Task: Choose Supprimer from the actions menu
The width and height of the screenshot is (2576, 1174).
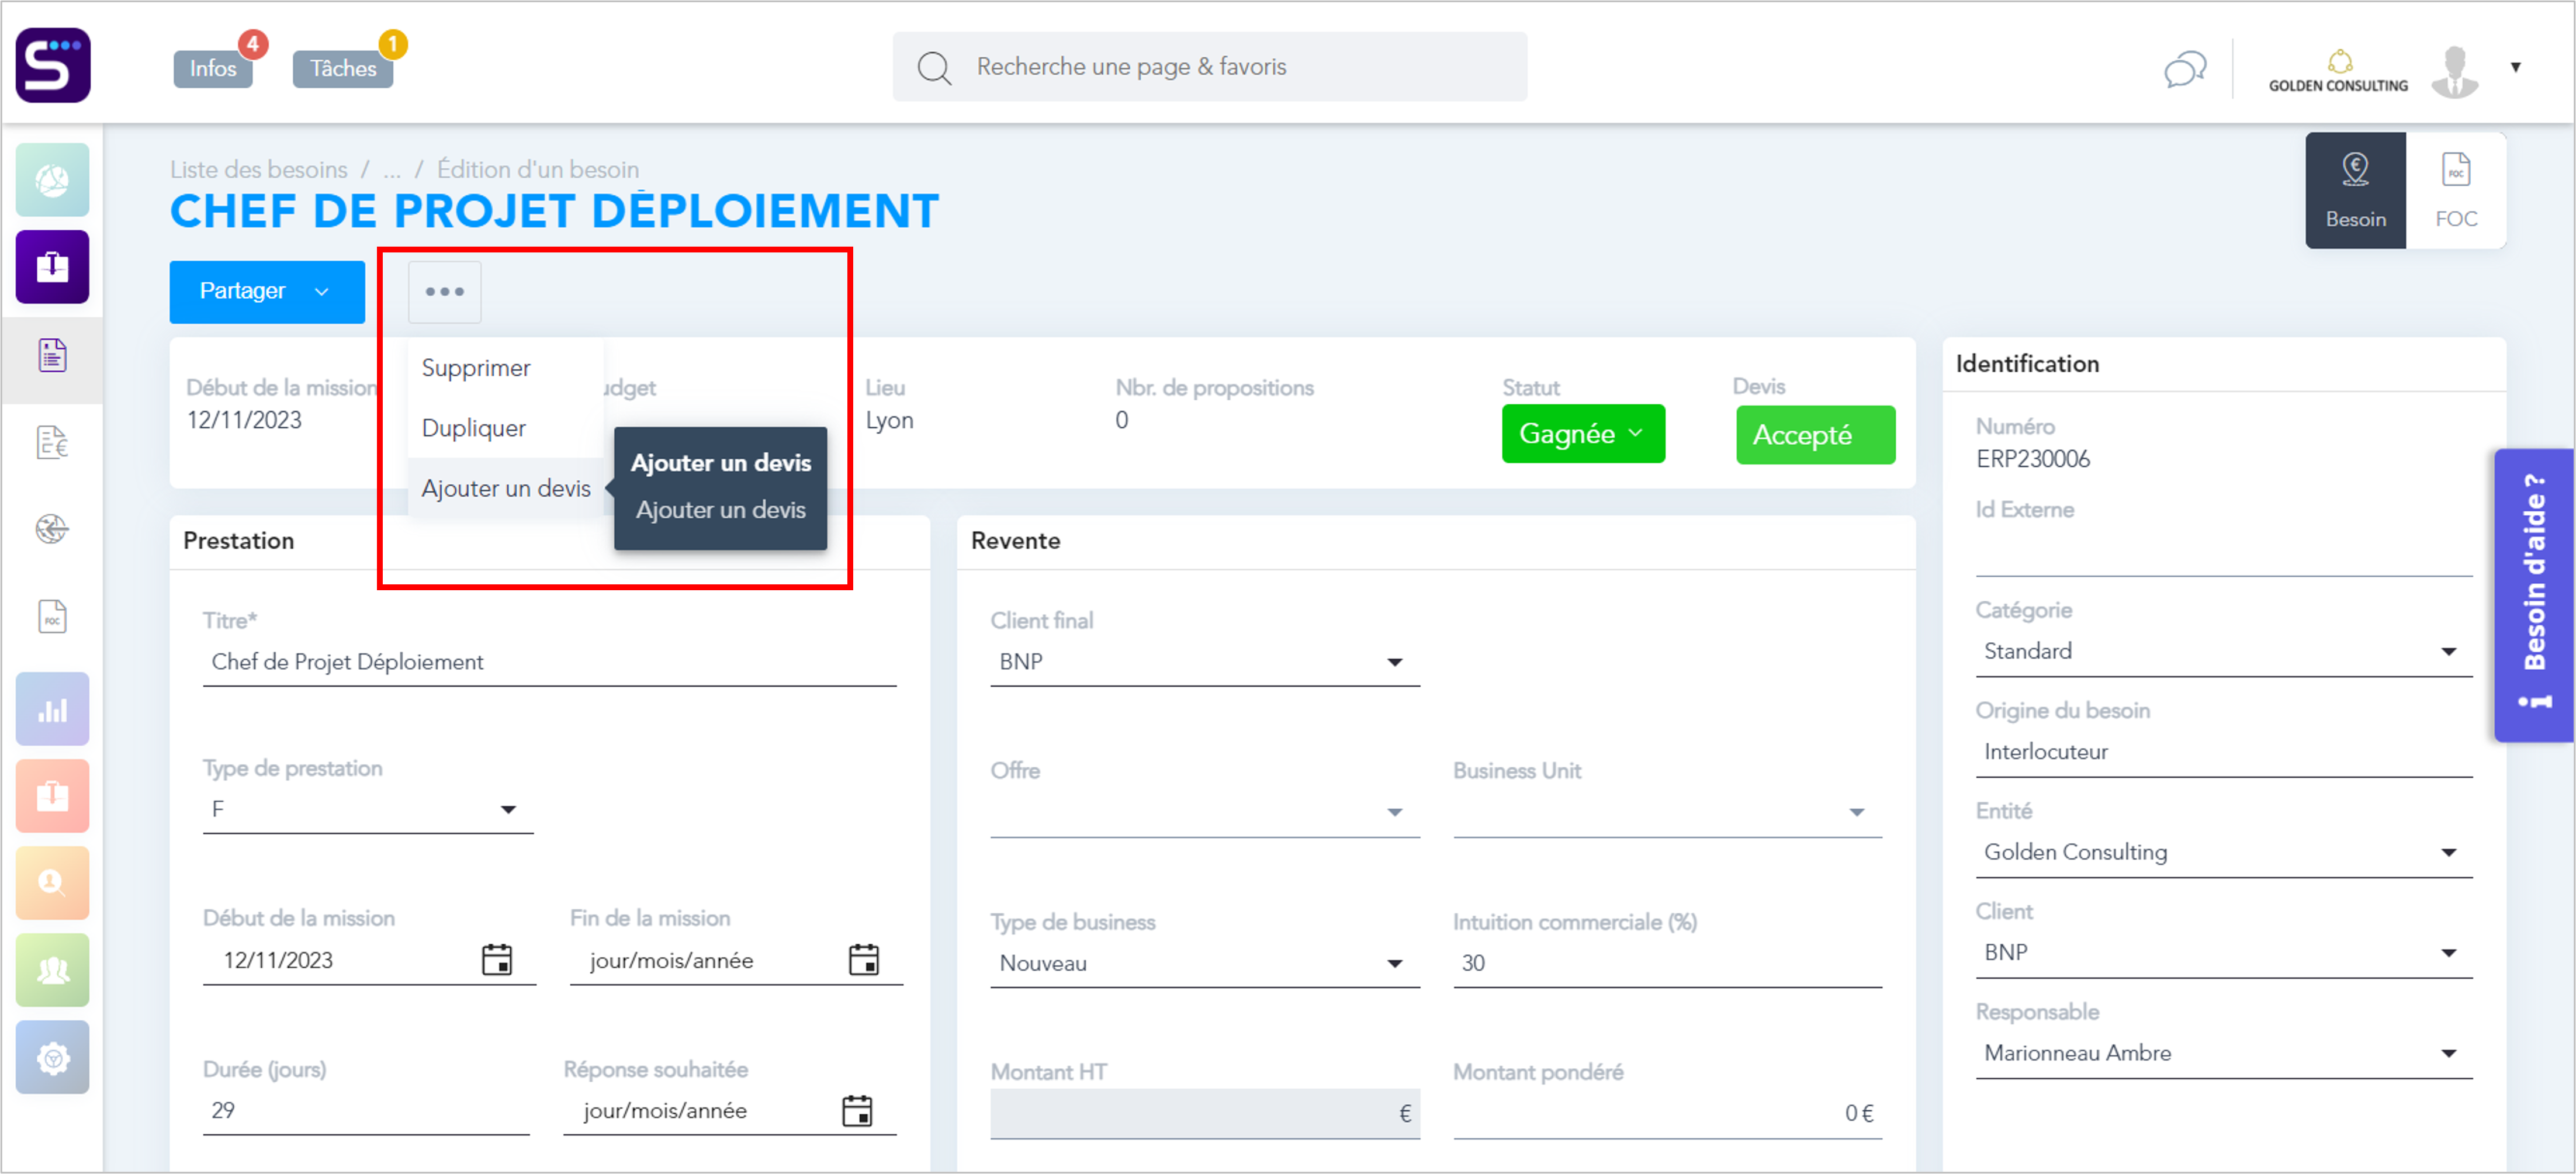Action: 505,367
